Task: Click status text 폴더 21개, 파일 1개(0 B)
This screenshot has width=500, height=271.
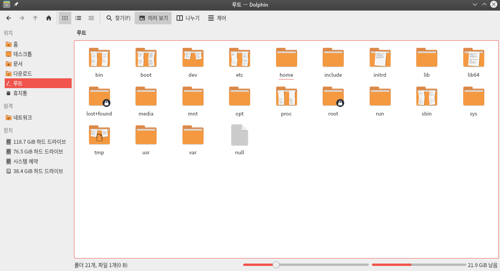Action: pos(101,265)
